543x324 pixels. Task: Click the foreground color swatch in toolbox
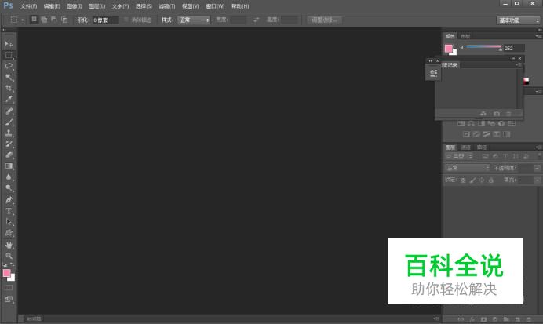[6, 273]
